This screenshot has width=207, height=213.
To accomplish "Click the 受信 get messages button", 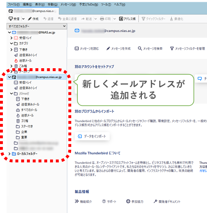I will (x=14, y=19).
